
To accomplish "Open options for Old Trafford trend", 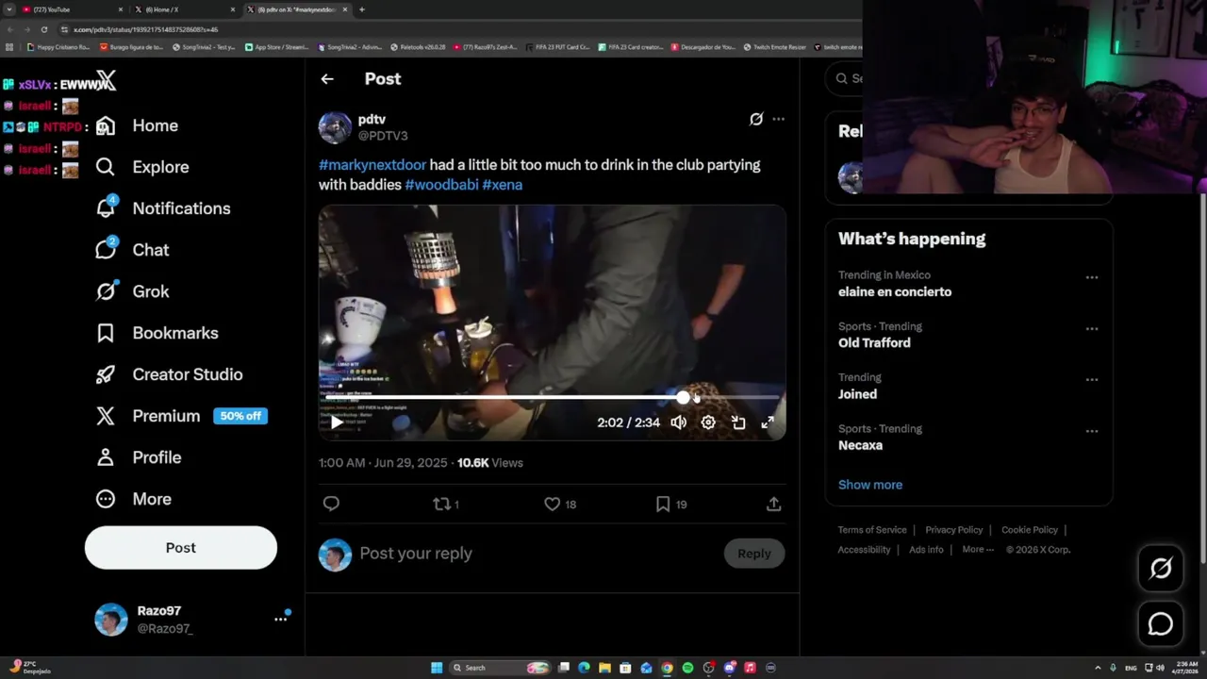I will point(1091,328).
